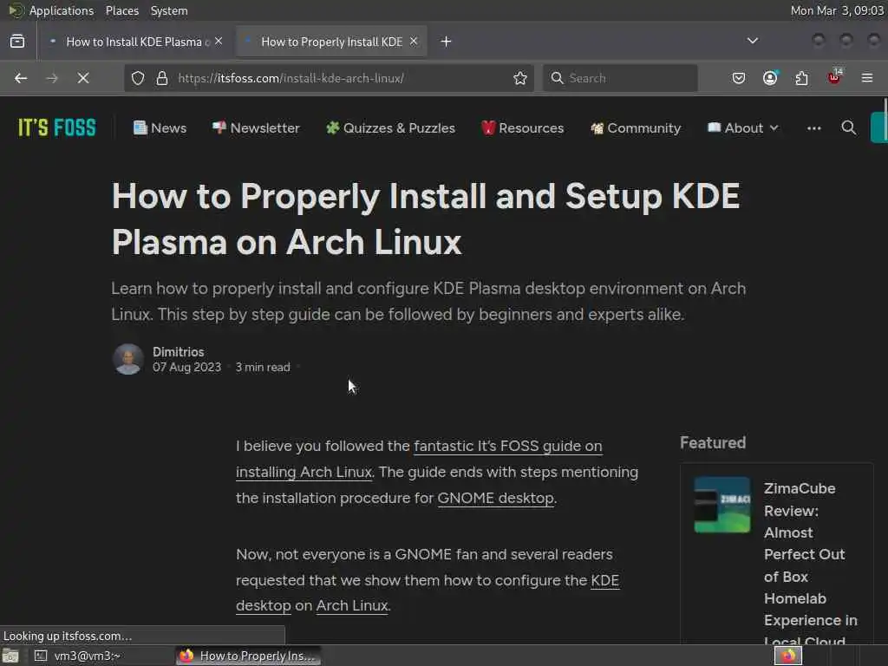Click the show desktop icon in bottom panel
The height and width of the screenshot is (666, 888).
[10, 656]
